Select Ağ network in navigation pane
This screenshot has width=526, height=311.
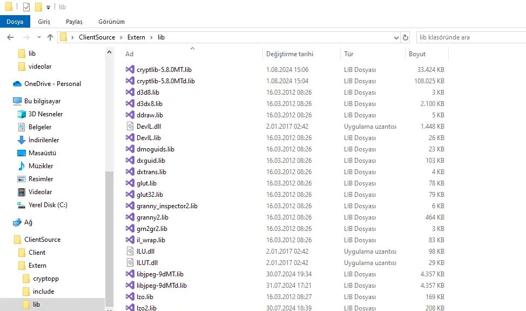point(28,222)
